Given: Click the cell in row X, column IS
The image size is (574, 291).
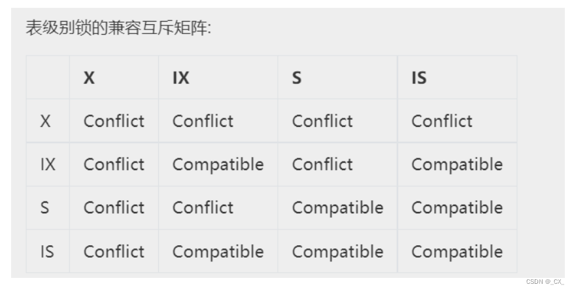Looking at the screenshot, I should (442, 121).
